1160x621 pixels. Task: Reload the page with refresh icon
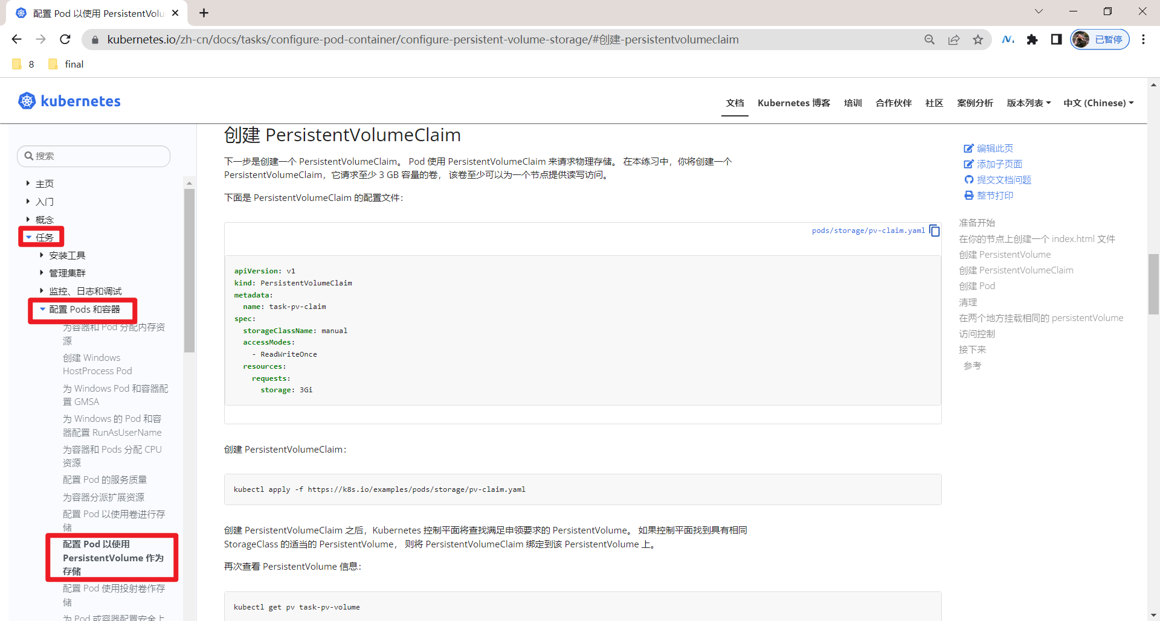(x=65, y=39)
